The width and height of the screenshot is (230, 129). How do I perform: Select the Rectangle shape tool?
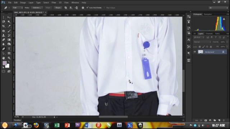9,53
